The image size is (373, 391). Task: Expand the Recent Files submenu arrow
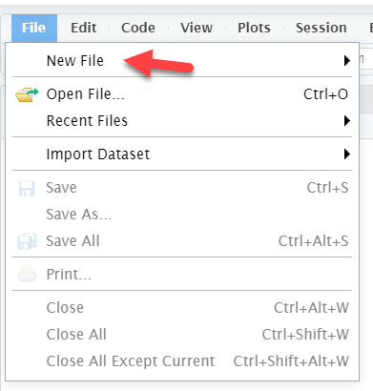pyautogui.click(x=347, y=120)
